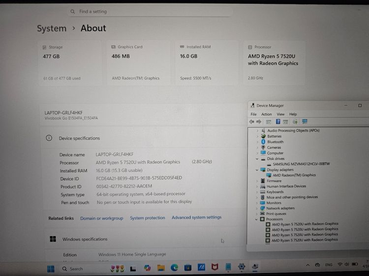Click Device Manager icon on the taskbar

[x=255, y=267]
